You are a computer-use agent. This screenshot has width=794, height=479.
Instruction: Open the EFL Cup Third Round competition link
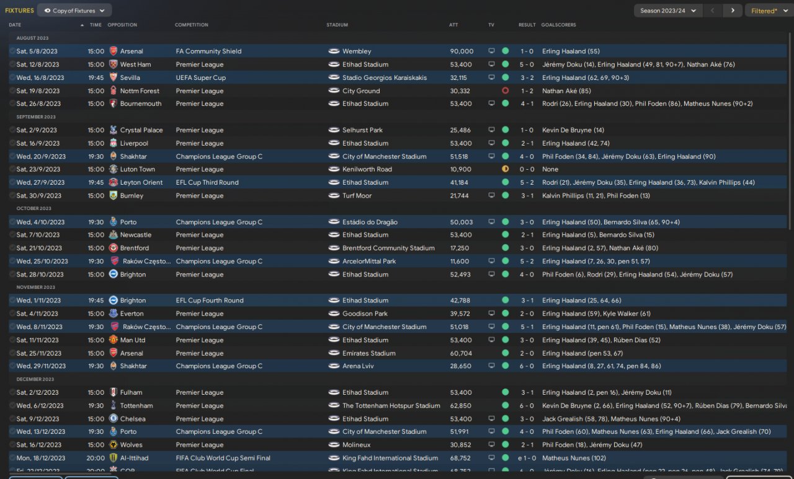tap(207, 183)
